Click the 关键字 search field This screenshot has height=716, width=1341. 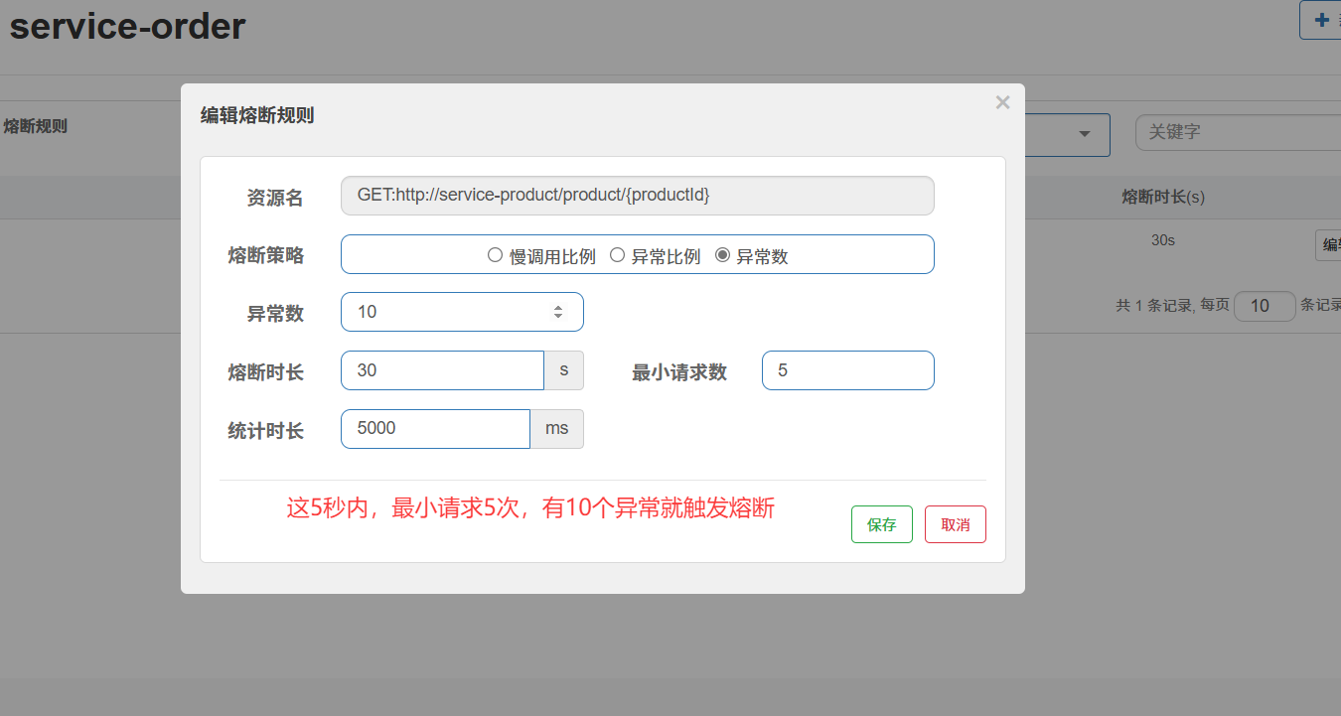click(1238, 132)
